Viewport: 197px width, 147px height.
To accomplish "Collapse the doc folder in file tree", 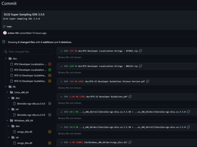I will (x=6, y=58).
